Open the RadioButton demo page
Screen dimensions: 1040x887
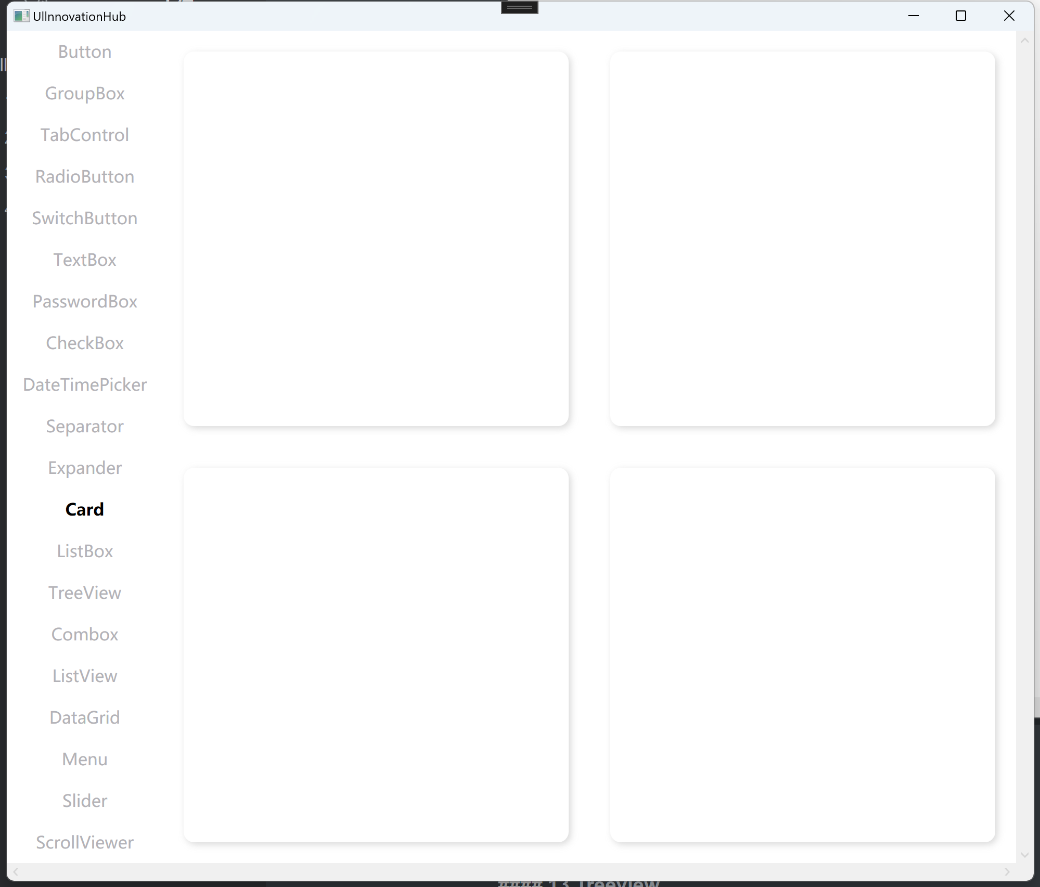click(x=85, y=177)
